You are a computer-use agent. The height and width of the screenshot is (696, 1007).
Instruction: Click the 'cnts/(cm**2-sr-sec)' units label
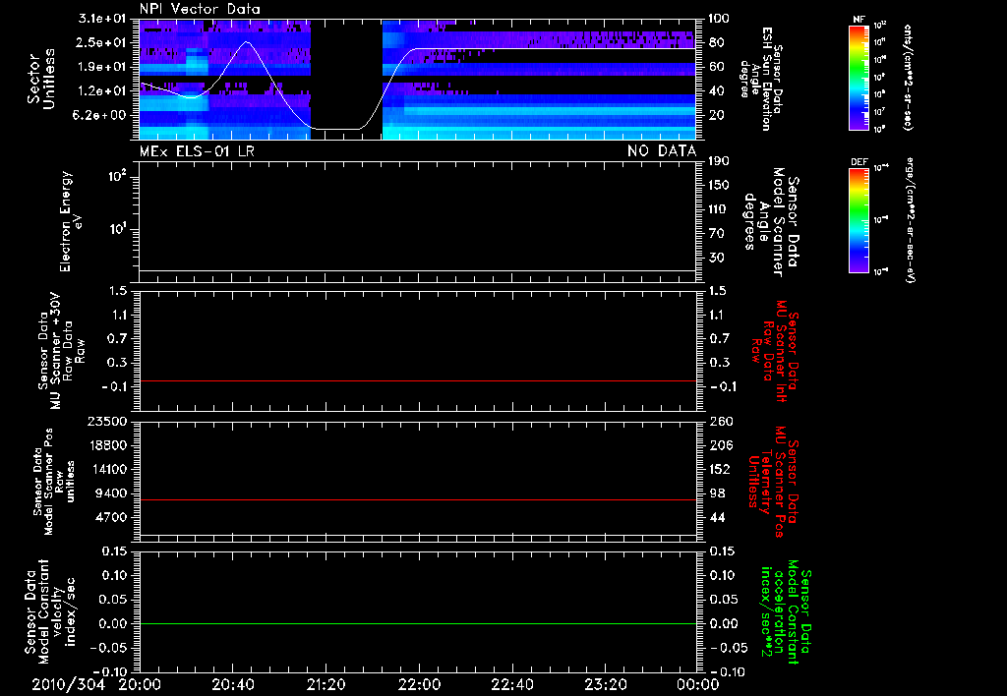(907, 77)
